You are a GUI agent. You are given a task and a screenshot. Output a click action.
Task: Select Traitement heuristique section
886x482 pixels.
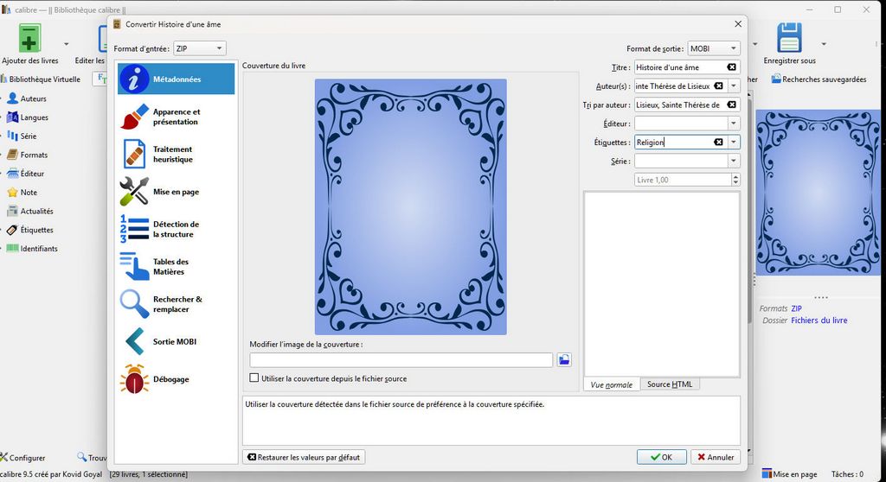[176, 155]
